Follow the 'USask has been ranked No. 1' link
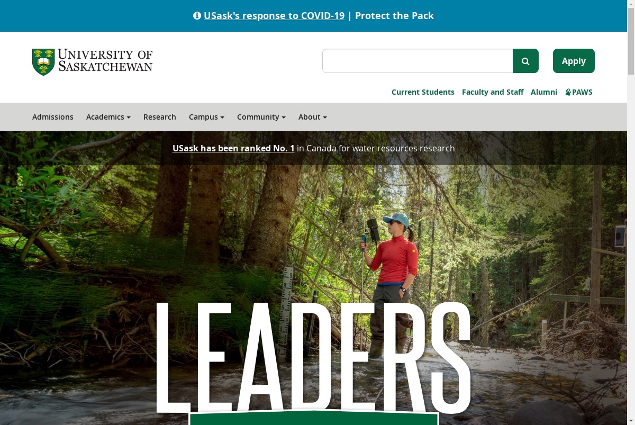The image size is (635, 425). pos(233,148)
